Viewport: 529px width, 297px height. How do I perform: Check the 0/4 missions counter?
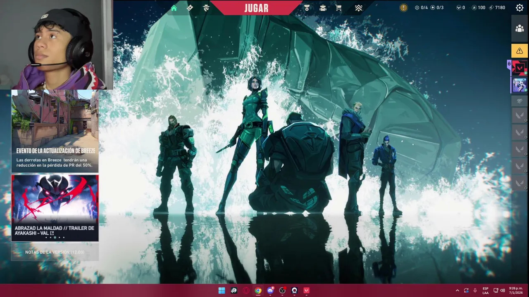point(421,7)
